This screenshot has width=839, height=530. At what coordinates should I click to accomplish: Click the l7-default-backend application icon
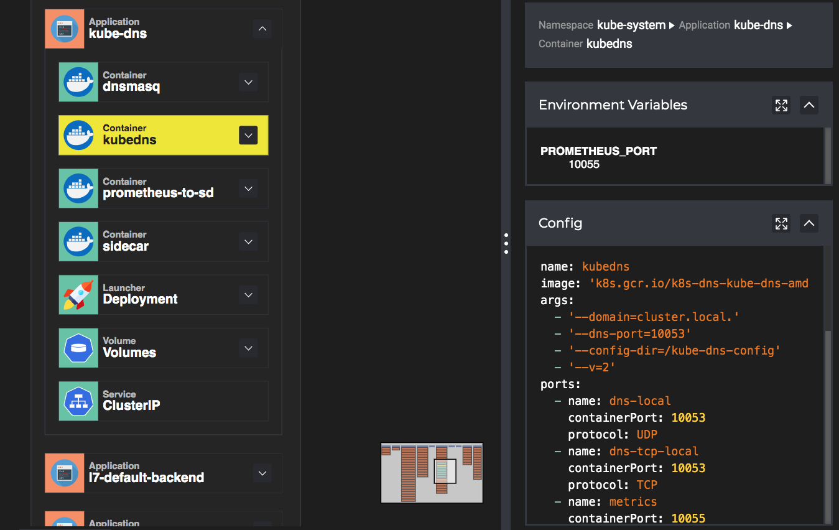tap(65, 473)
